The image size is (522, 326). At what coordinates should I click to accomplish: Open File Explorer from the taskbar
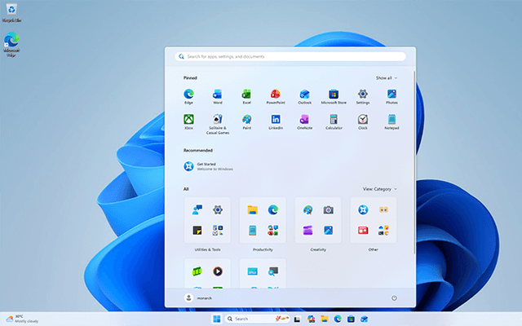pos(325,319)
